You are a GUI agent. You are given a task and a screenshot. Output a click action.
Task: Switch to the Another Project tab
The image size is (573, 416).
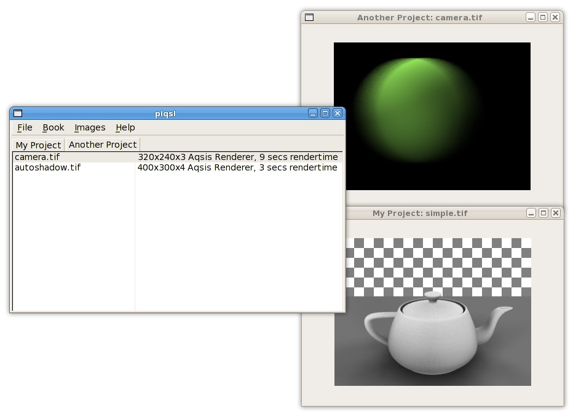102,145
